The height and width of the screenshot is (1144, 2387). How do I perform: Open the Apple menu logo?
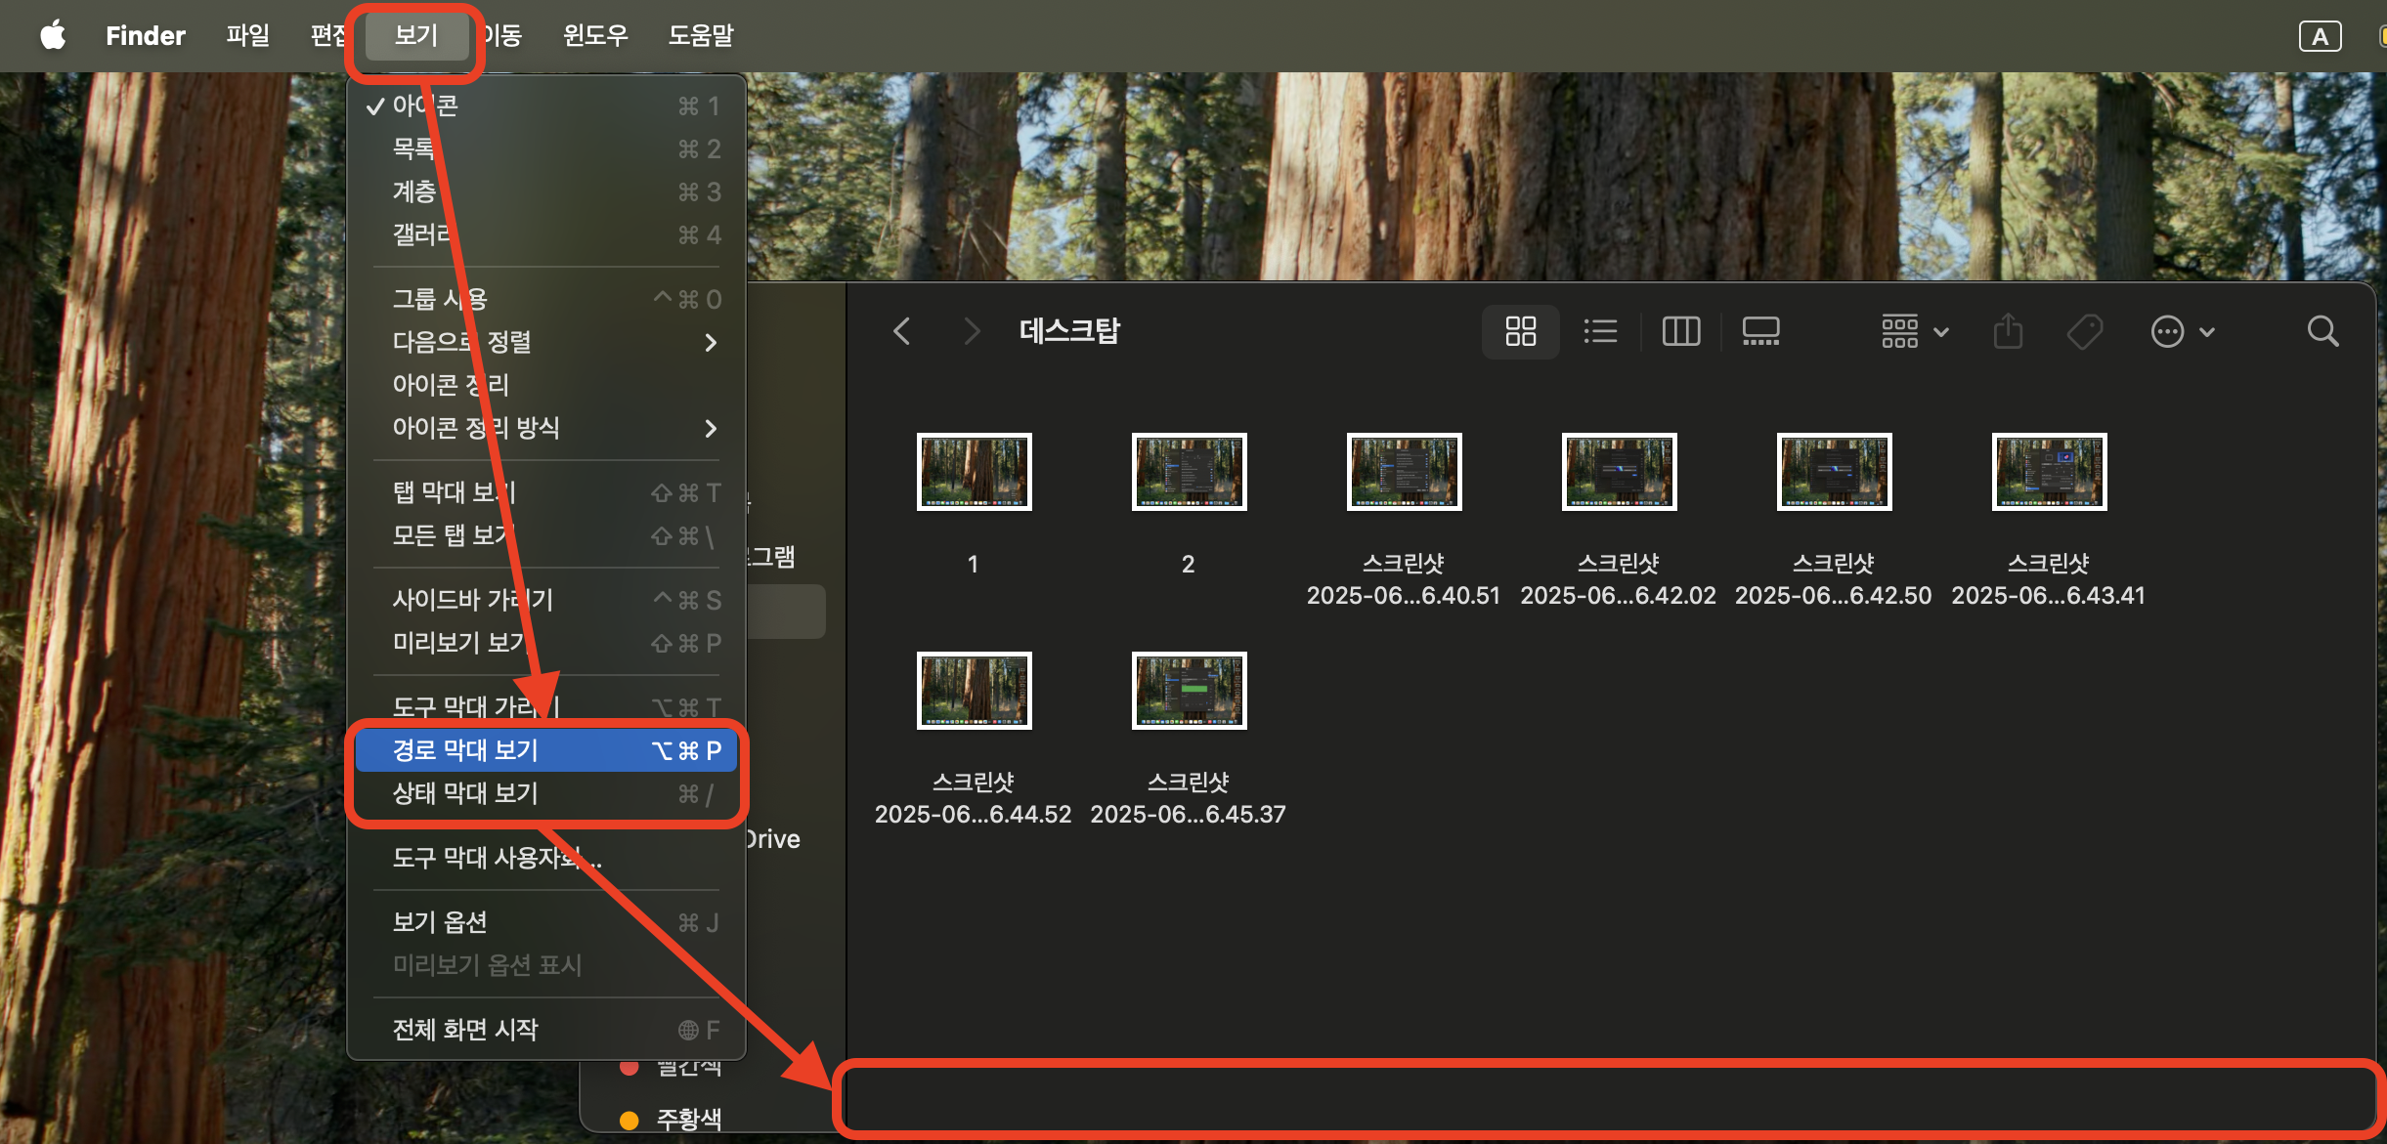[53, 35]
